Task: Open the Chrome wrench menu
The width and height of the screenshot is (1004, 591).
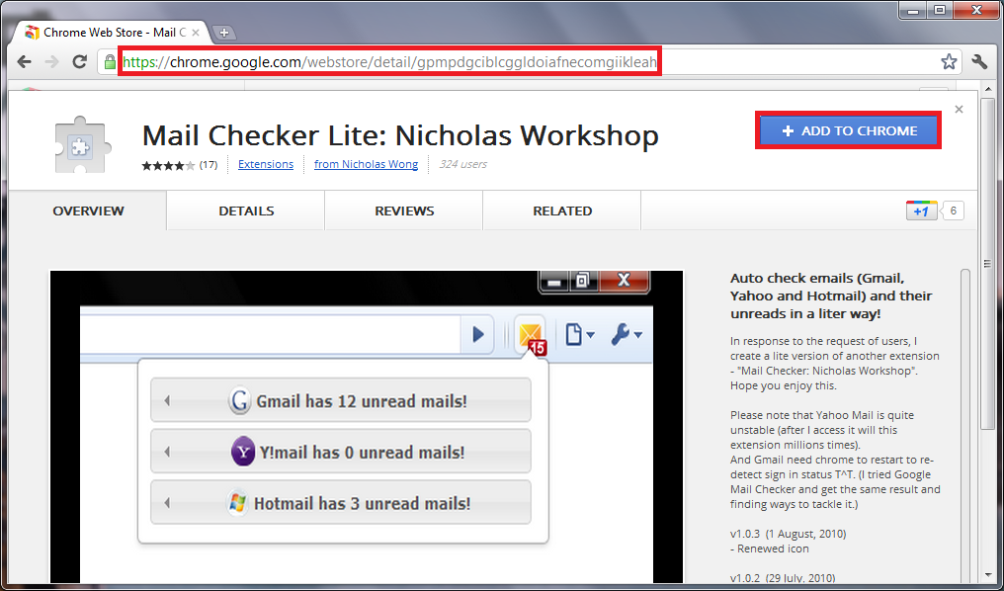Action: [x=979, y=62]
